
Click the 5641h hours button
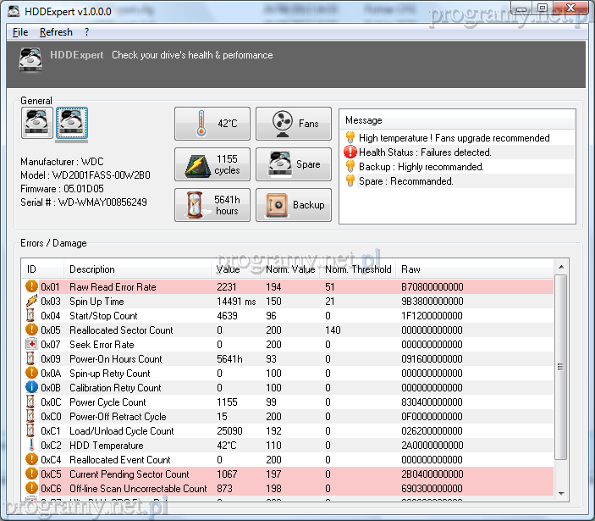(x=212, y=205)
